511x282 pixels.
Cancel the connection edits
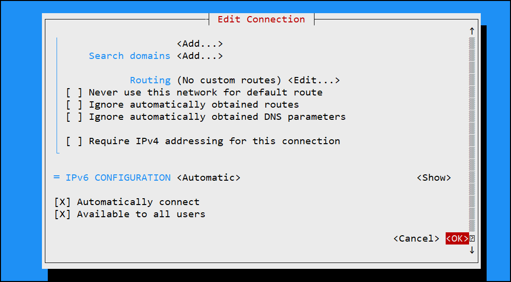416,239
